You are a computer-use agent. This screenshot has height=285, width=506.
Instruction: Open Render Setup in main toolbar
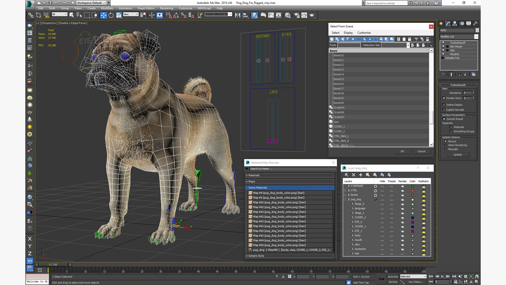coord(296,15)
